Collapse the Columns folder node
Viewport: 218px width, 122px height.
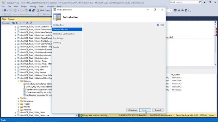[x=18, y=81]
